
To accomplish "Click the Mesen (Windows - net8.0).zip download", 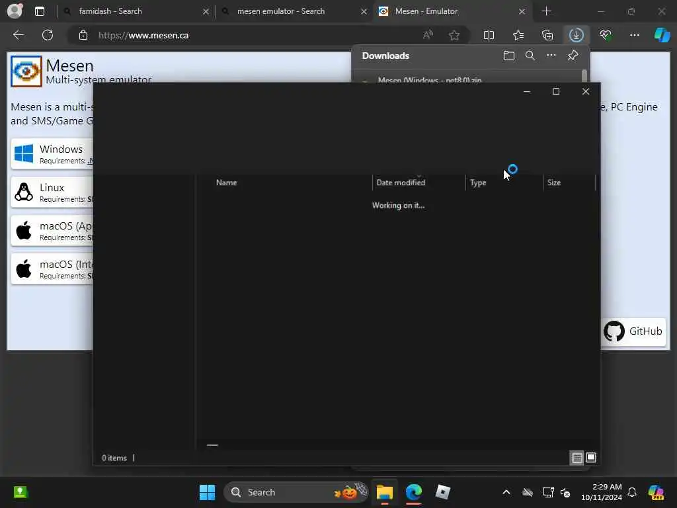I will pyautogui.click(x=430, y=79).
